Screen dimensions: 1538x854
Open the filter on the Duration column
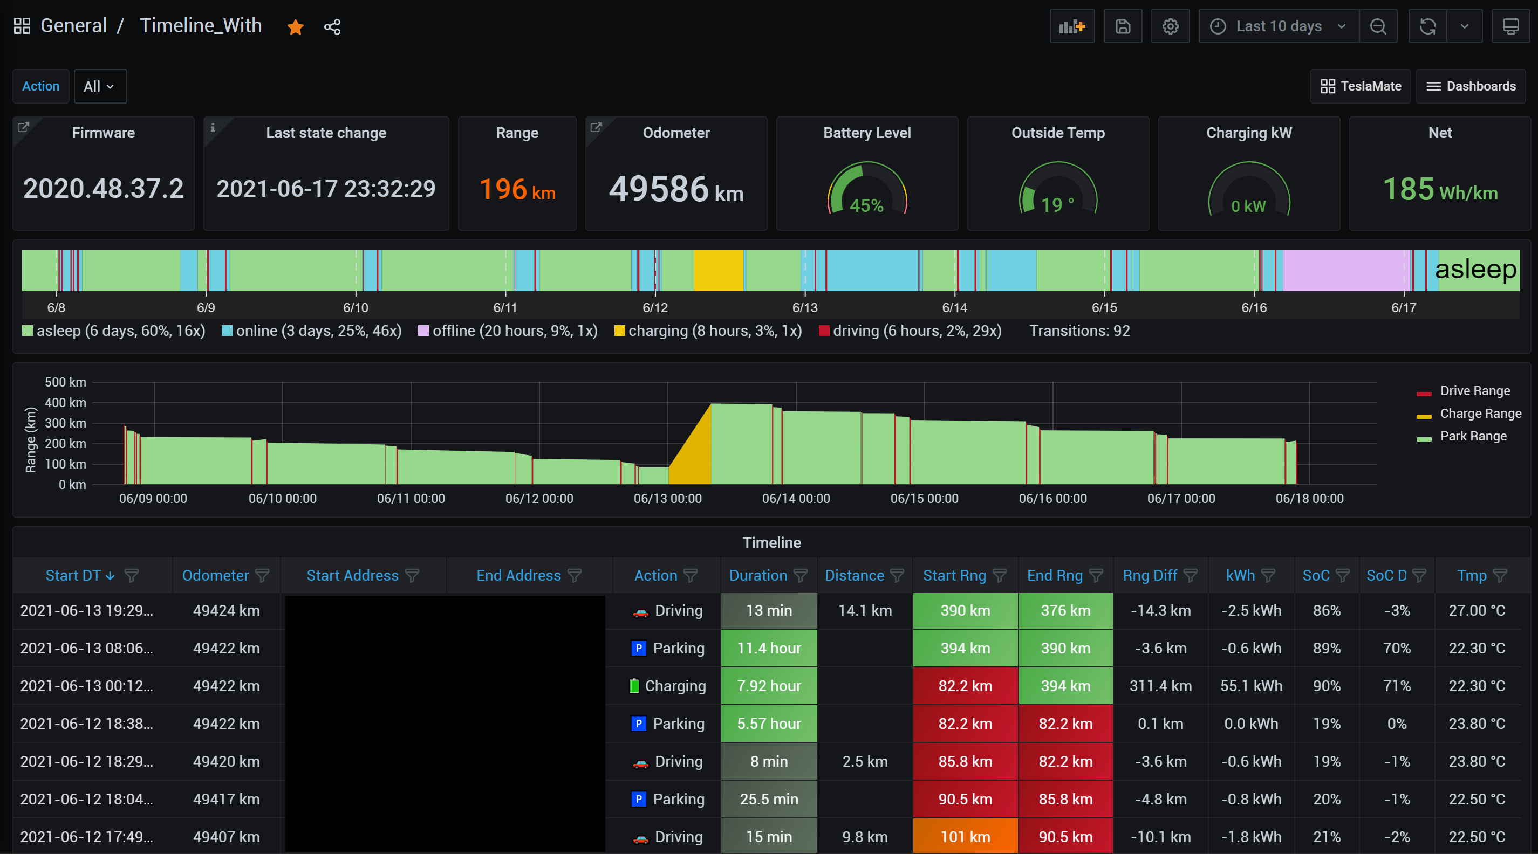(x=801, y=575)
